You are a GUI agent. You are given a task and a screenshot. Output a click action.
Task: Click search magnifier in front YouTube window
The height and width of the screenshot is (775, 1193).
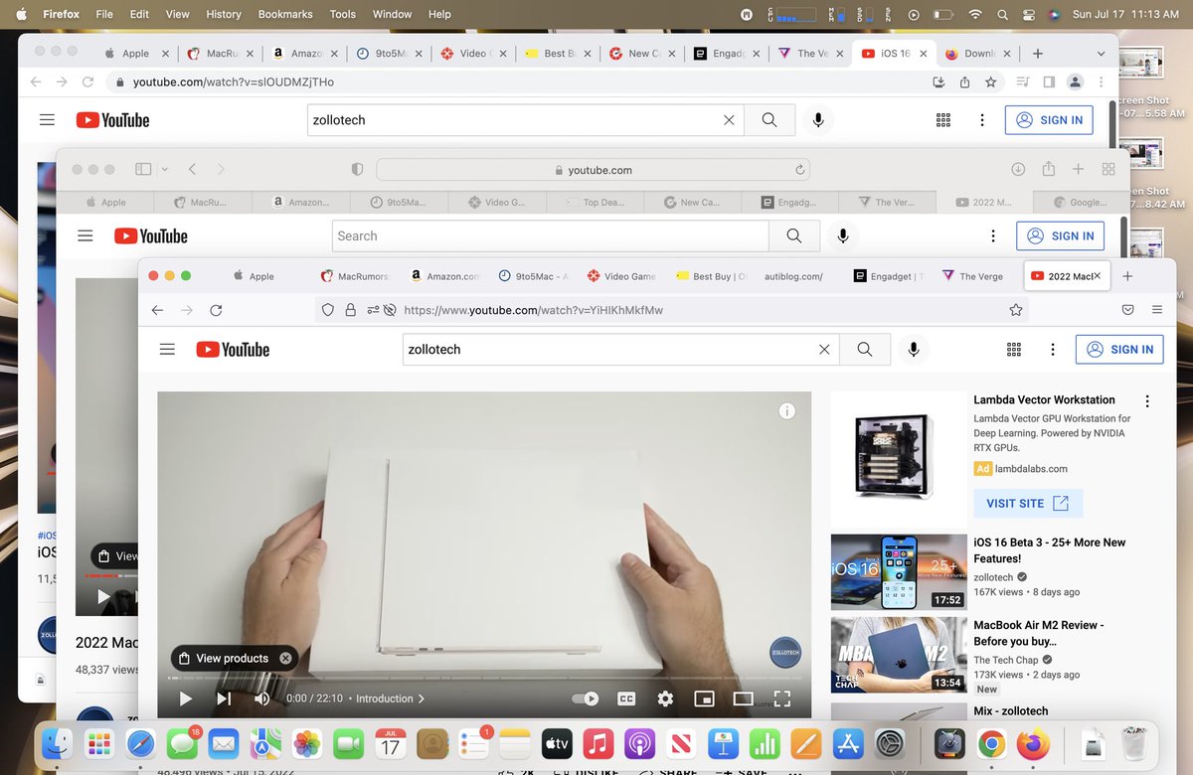(864, 350)
